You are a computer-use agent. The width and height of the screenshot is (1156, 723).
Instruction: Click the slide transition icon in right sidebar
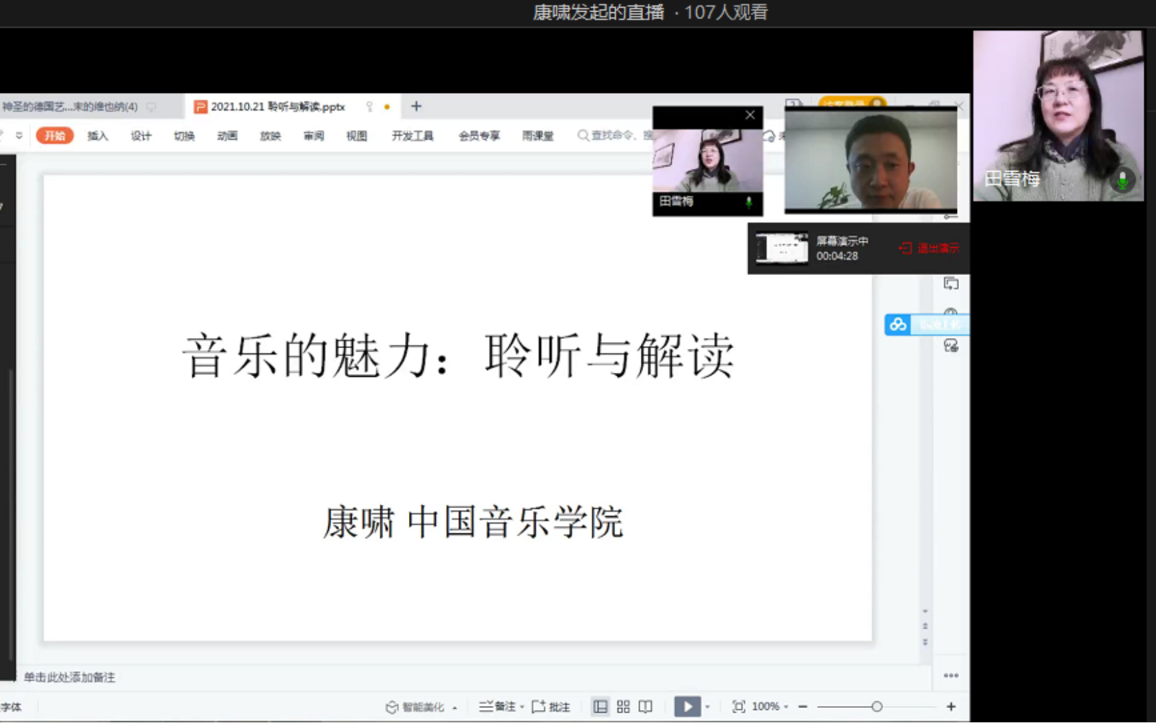[x=951, y=283]
